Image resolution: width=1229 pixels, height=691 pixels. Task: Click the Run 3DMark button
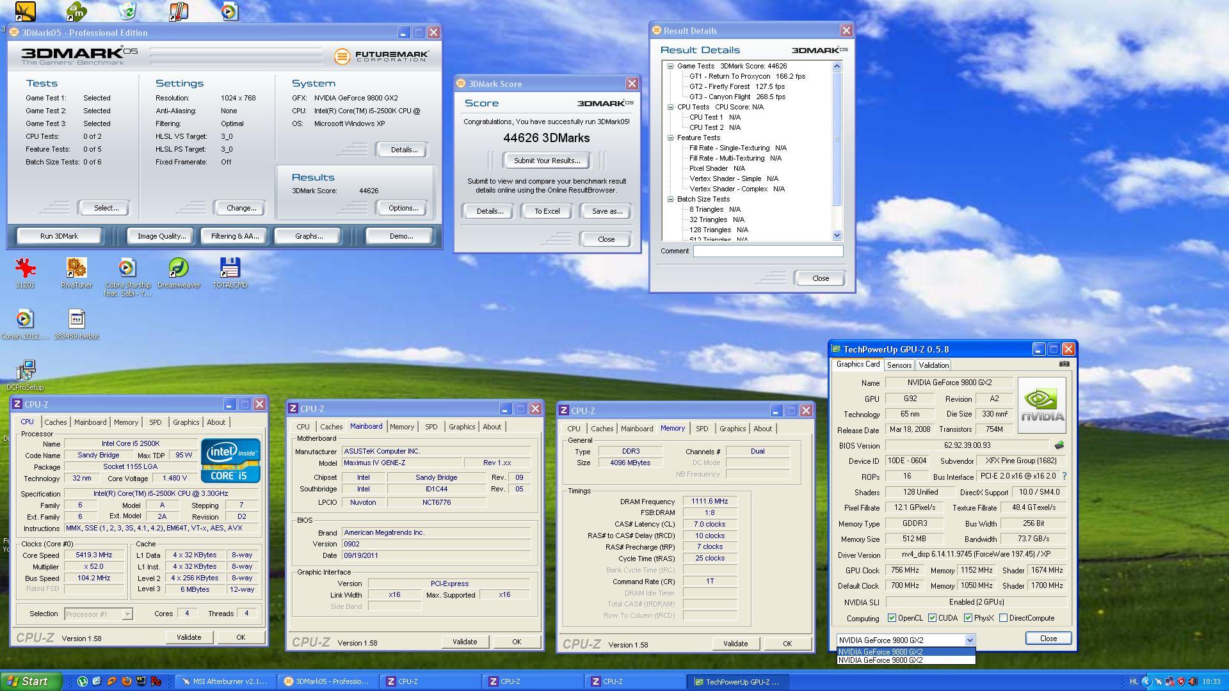click(x=59, y=236)
